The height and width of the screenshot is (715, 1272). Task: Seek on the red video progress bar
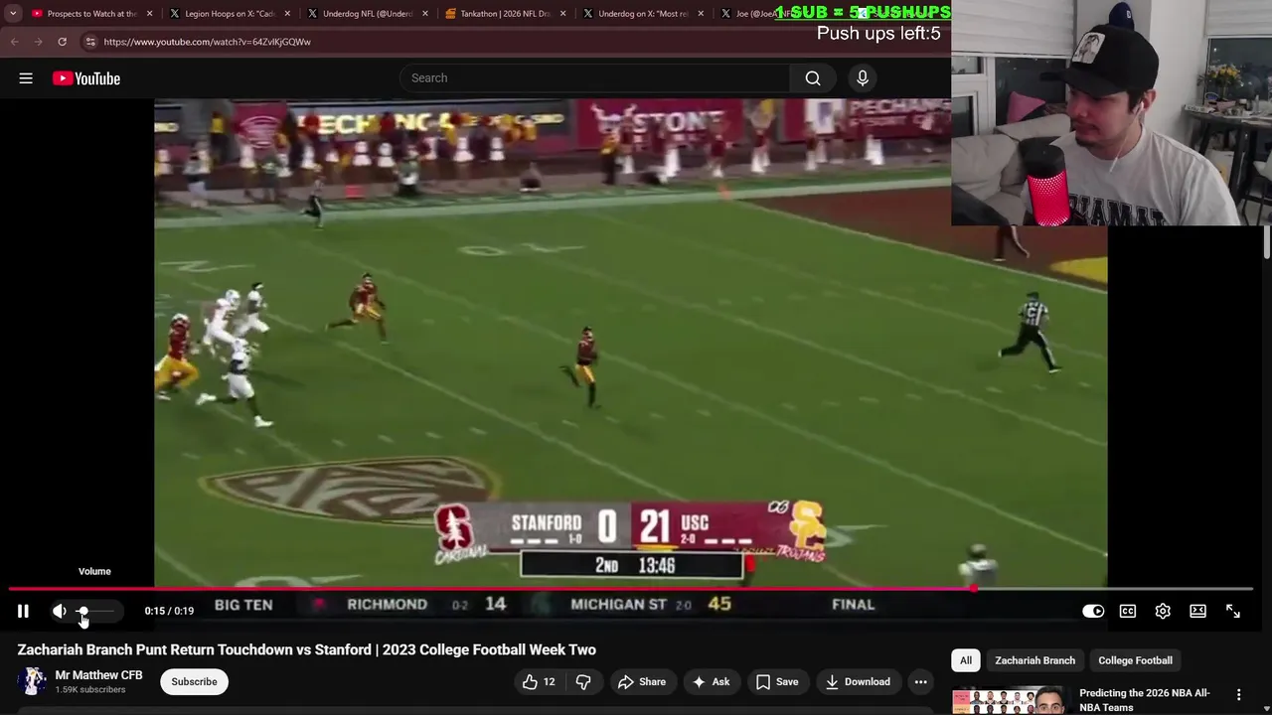tap(631, 589)
